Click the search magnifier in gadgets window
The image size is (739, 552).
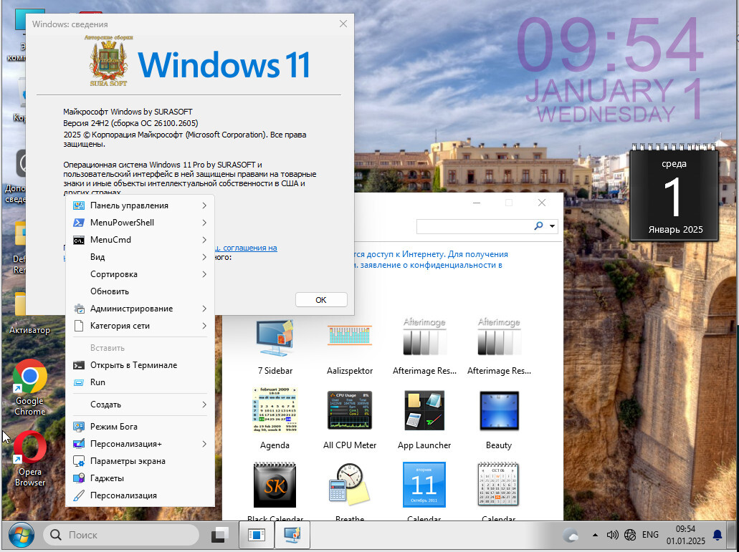click(538, 226)
